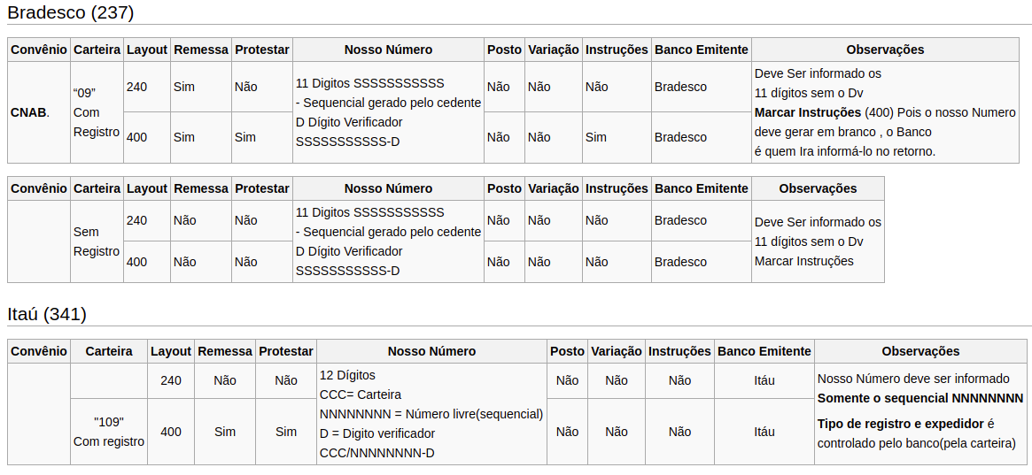Viewport: 1032px width, 475px height.
Task: Select layout 400 cell in Itaú table
Action: 171,432
